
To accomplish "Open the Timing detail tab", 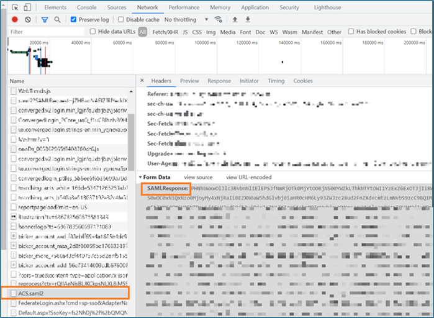I will 276,81.
